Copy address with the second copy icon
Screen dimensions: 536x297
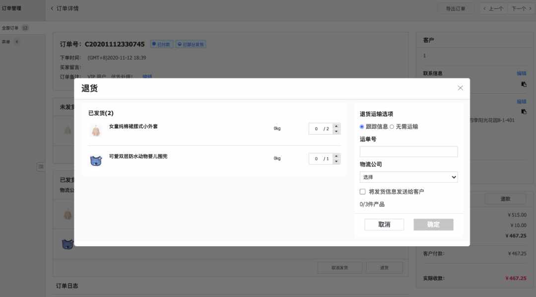tap(524, 112)
